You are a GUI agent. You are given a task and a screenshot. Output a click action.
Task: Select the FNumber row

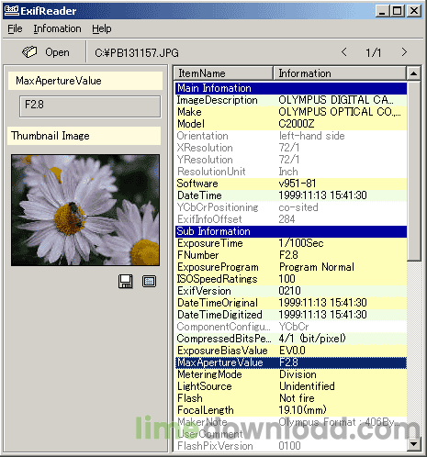click(291, 255)
